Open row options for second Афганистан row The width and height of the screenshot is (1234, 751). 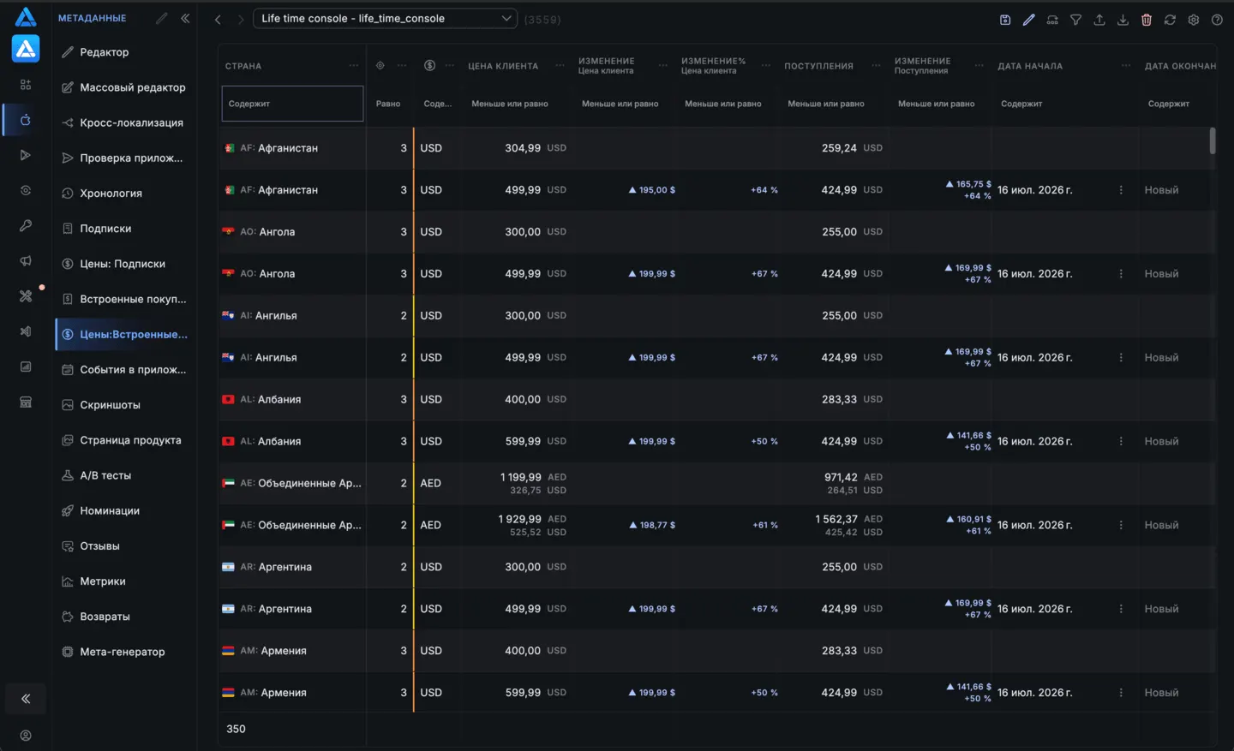[x=1121, y=190]
